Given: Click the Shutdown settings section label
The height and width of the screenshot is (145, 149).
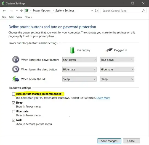Looking at the screenshot, I should (x=20, y=88).
